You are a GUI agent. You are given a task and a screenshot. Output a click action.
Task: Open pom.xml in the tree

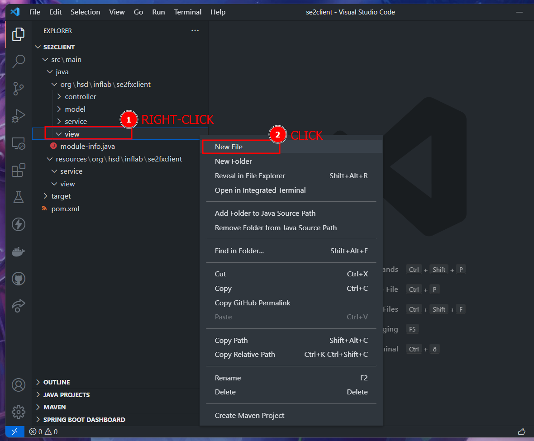65,209
